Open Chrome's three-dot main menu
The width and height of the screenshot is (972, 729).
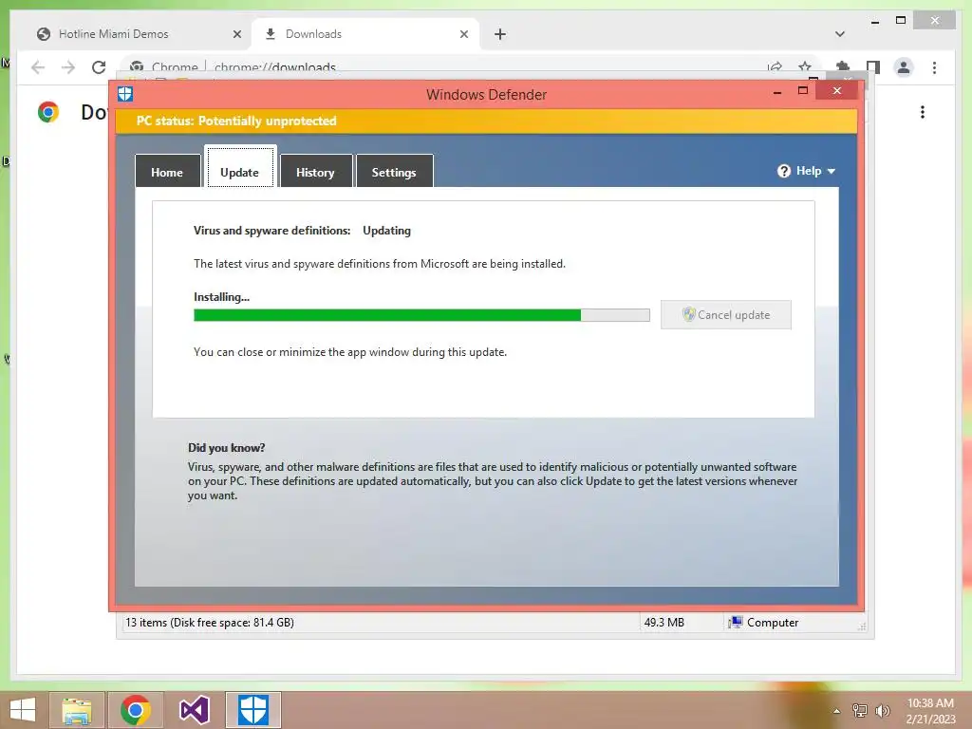click(934, 67)
